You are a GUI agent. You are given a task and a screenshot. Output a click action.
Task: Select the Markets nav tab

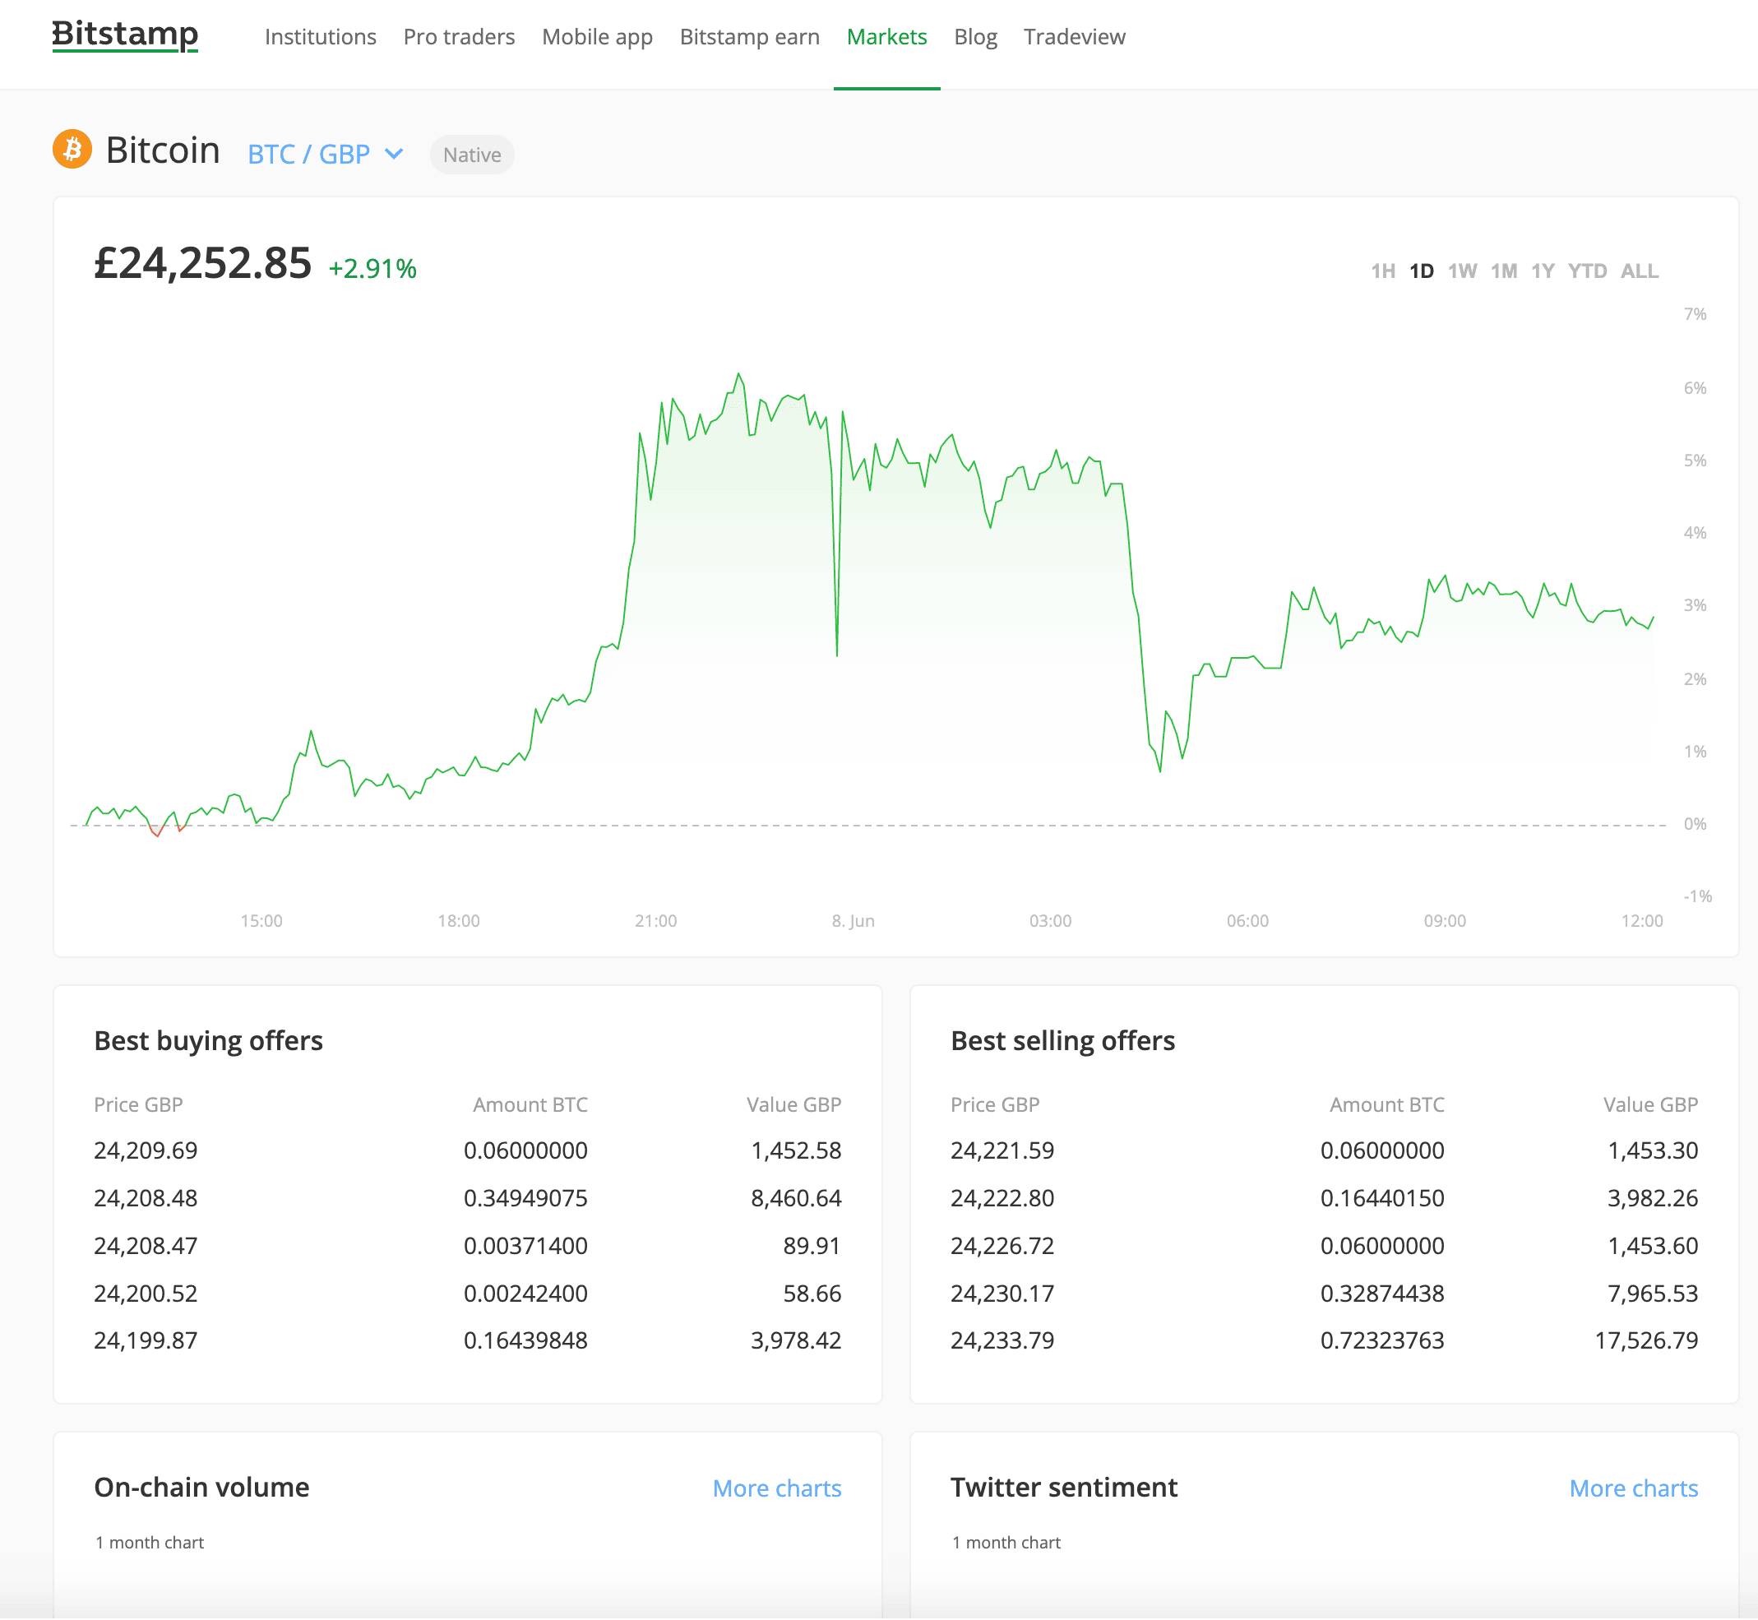point(887,37)
